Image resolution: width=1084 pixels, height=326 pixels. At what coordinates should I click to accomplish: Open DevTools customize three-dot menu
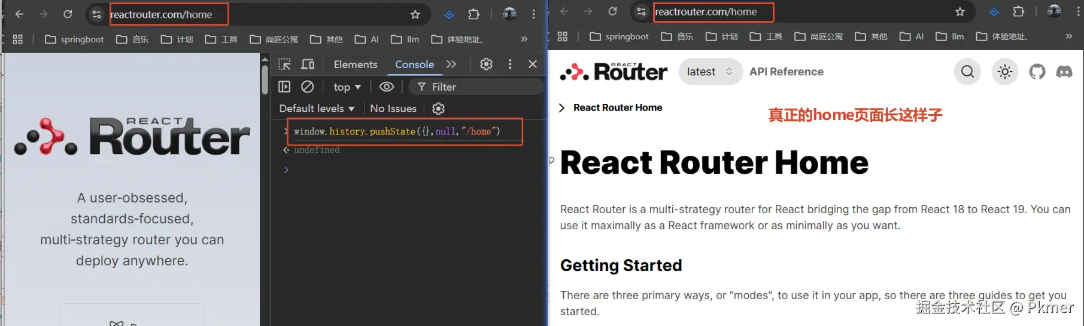510,64
